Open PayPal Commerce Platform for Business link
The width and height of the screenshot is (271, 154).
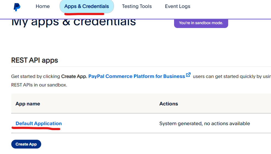[136, 76]
